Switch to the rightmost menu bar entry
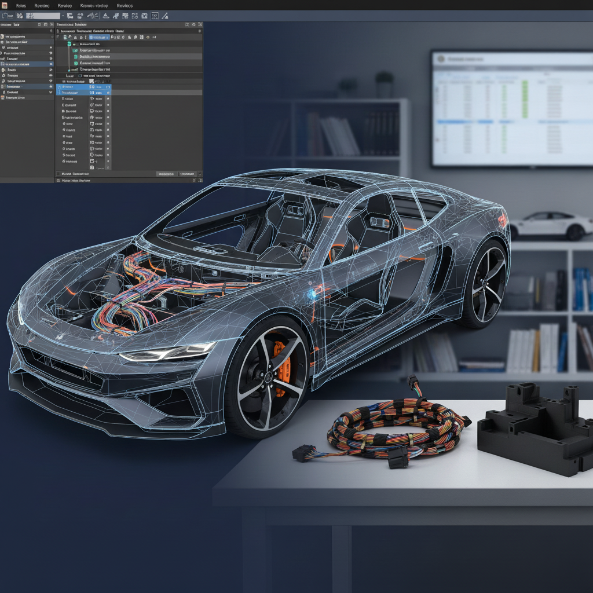The height and width of the screenshot is (593, 593). pos(125,6)
